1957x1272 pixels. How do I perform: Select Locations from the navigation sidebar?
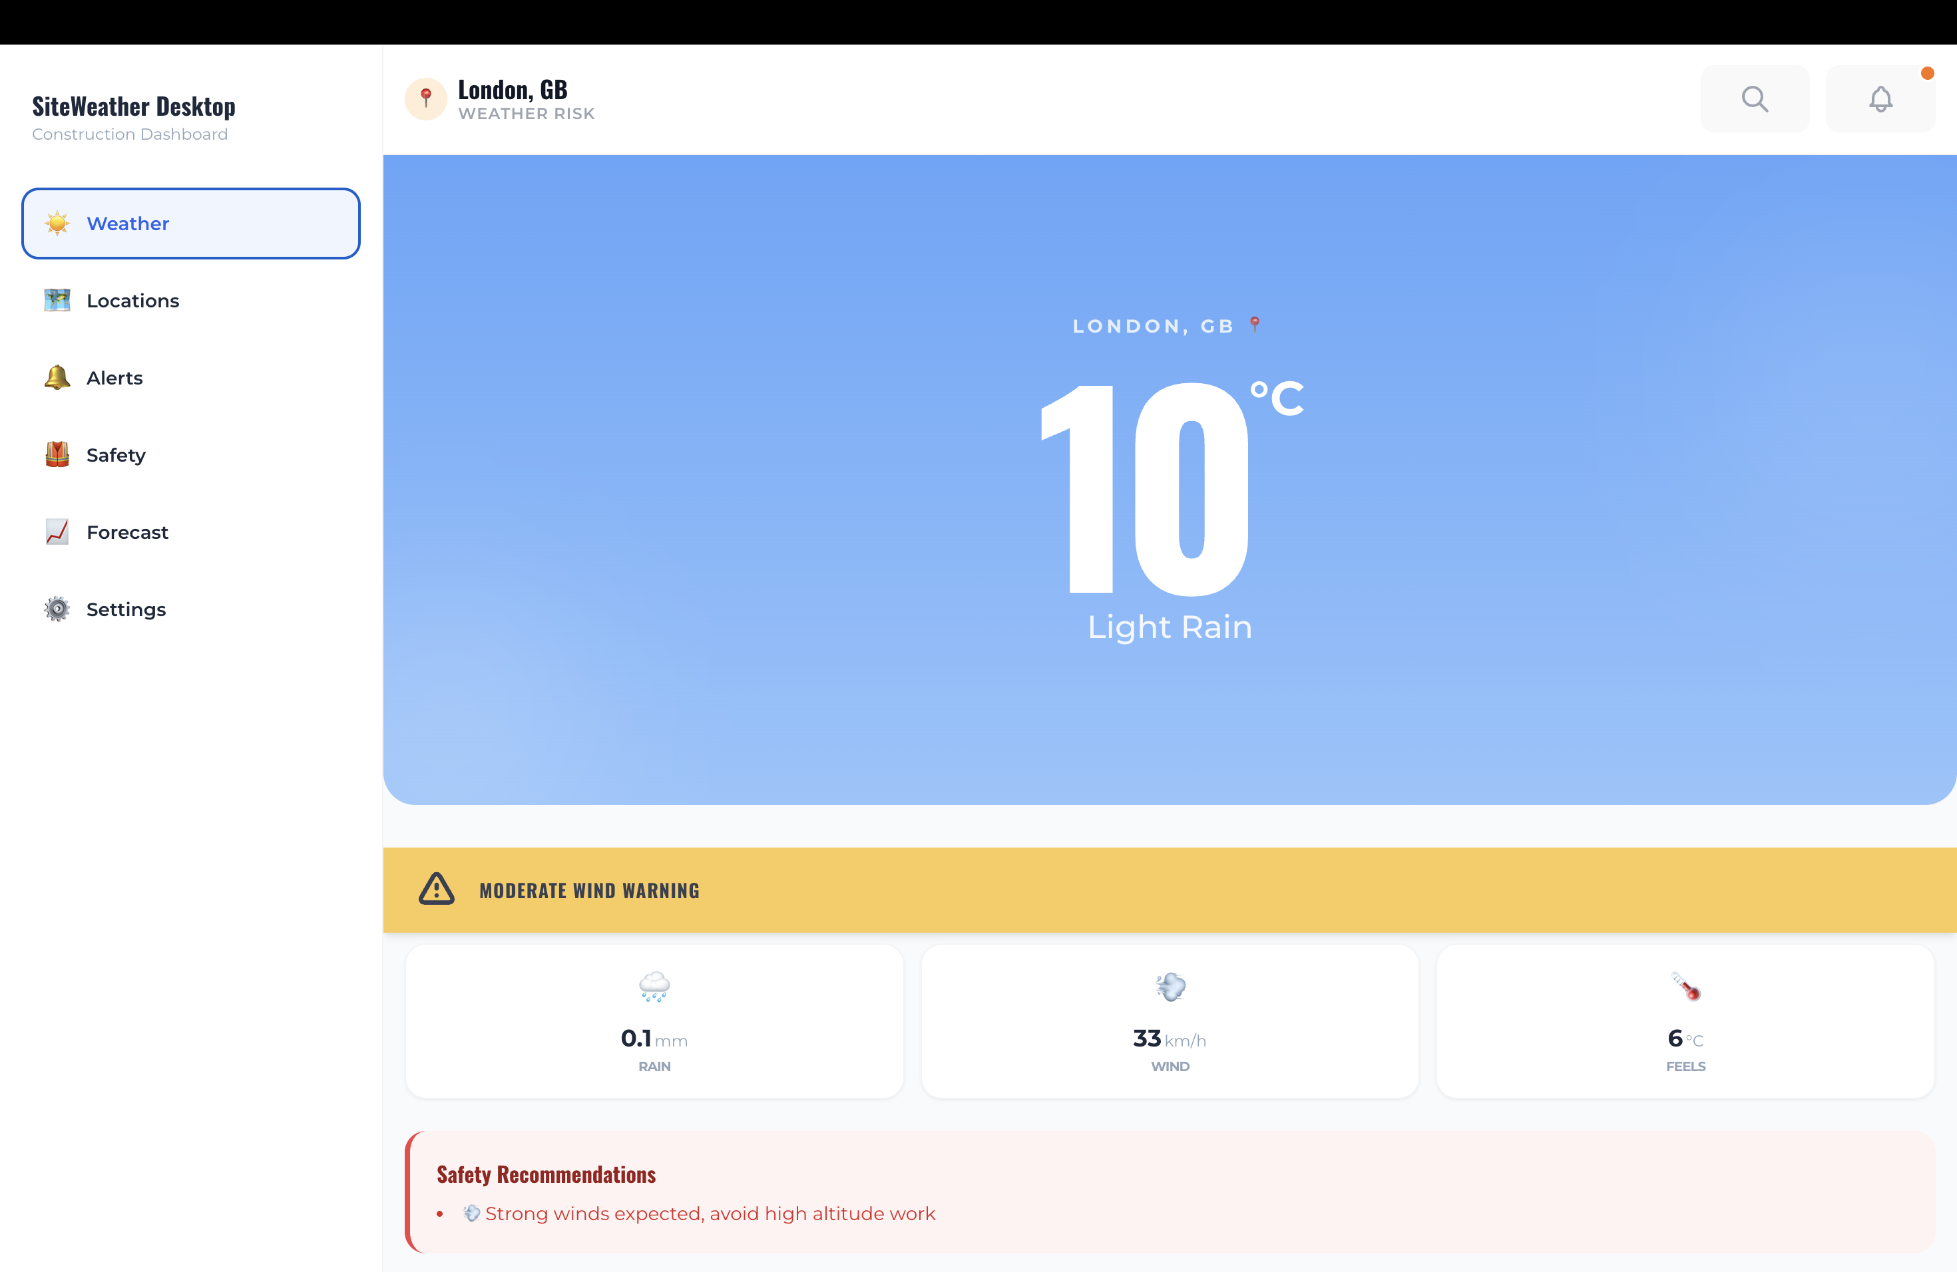(132, 300)
